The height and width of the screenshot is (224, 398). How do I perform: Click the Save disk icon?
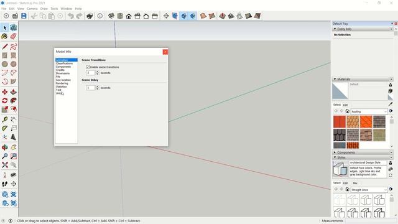24,16
